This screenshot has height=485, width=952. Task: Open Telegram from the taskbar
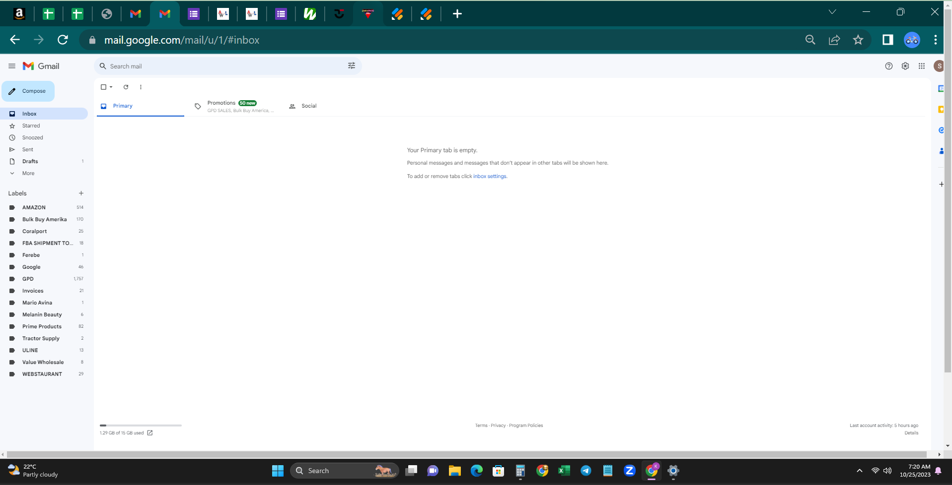pyautogui.click(x=586, y=471)
